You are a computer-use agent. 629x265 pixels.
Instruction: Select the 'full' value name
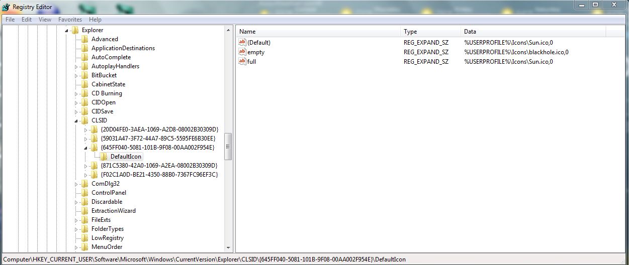[251, 62]
